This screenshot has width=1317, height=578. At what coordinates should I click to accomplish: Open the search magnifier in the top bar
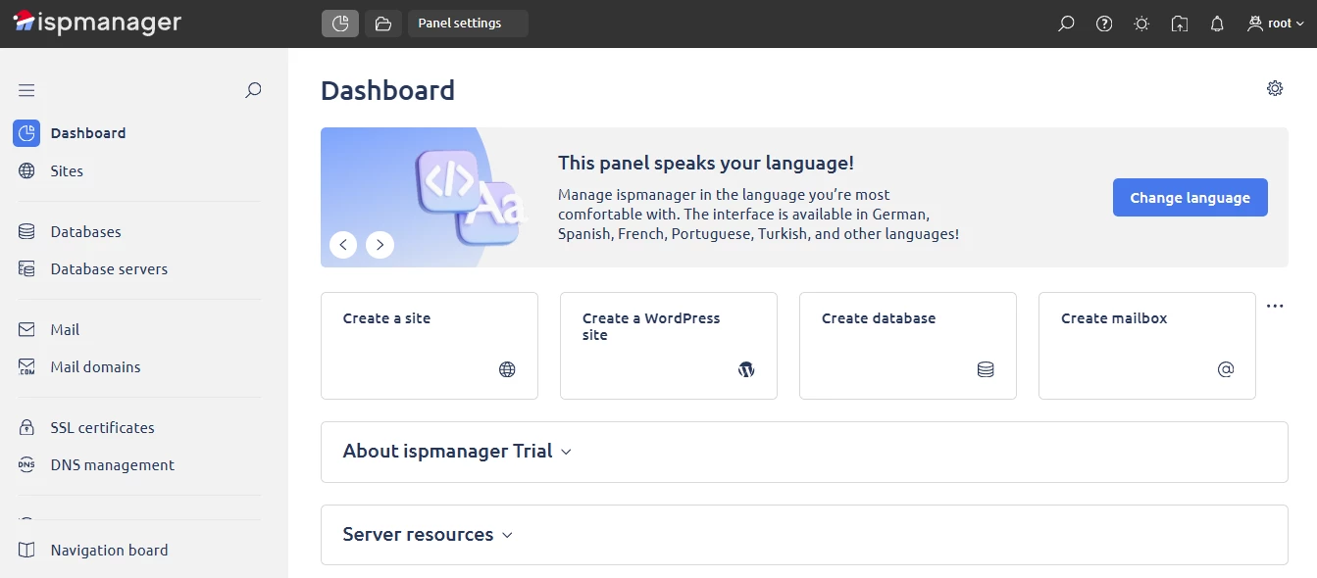(1066, 23)
